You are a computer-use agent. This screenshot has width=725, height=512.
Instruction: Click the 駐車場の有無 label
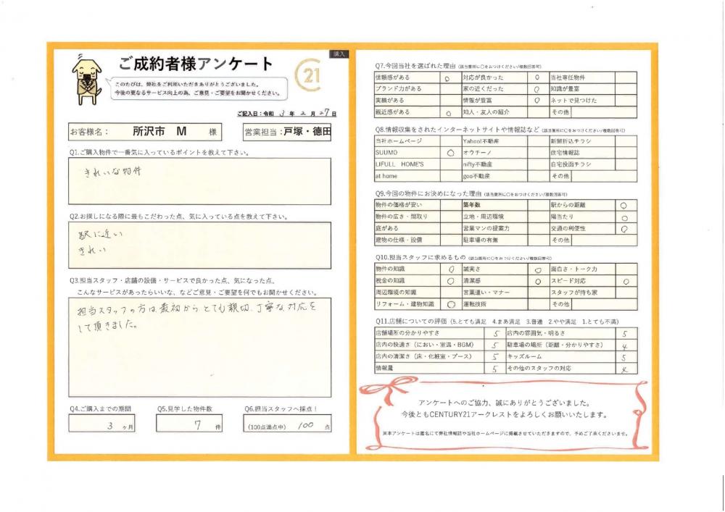481,240
